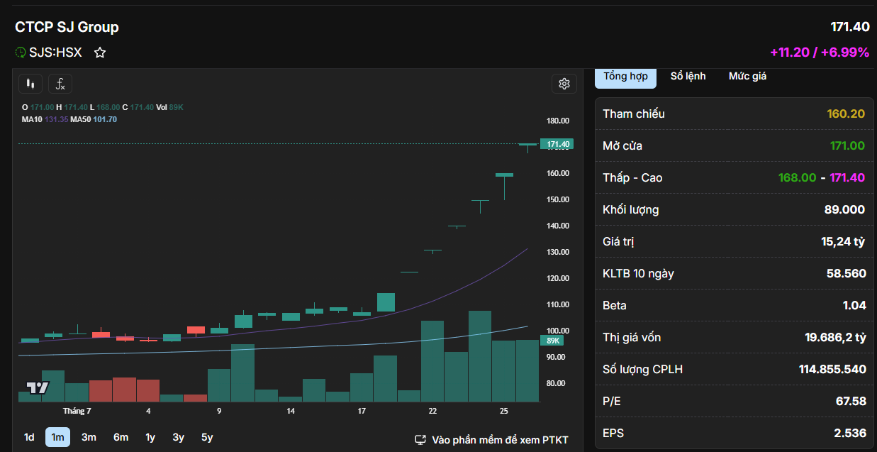This screenshot has height=452, width=877.
Task: Click Số lượng CPLH value 114.855.540
Action: [x=832, y=370]
